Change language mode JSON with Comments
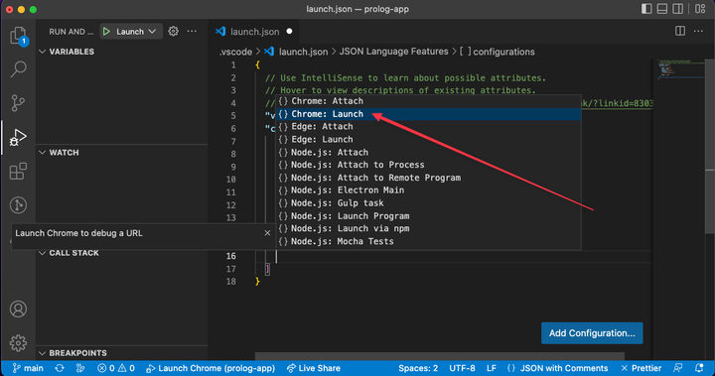 pos(557,368)
